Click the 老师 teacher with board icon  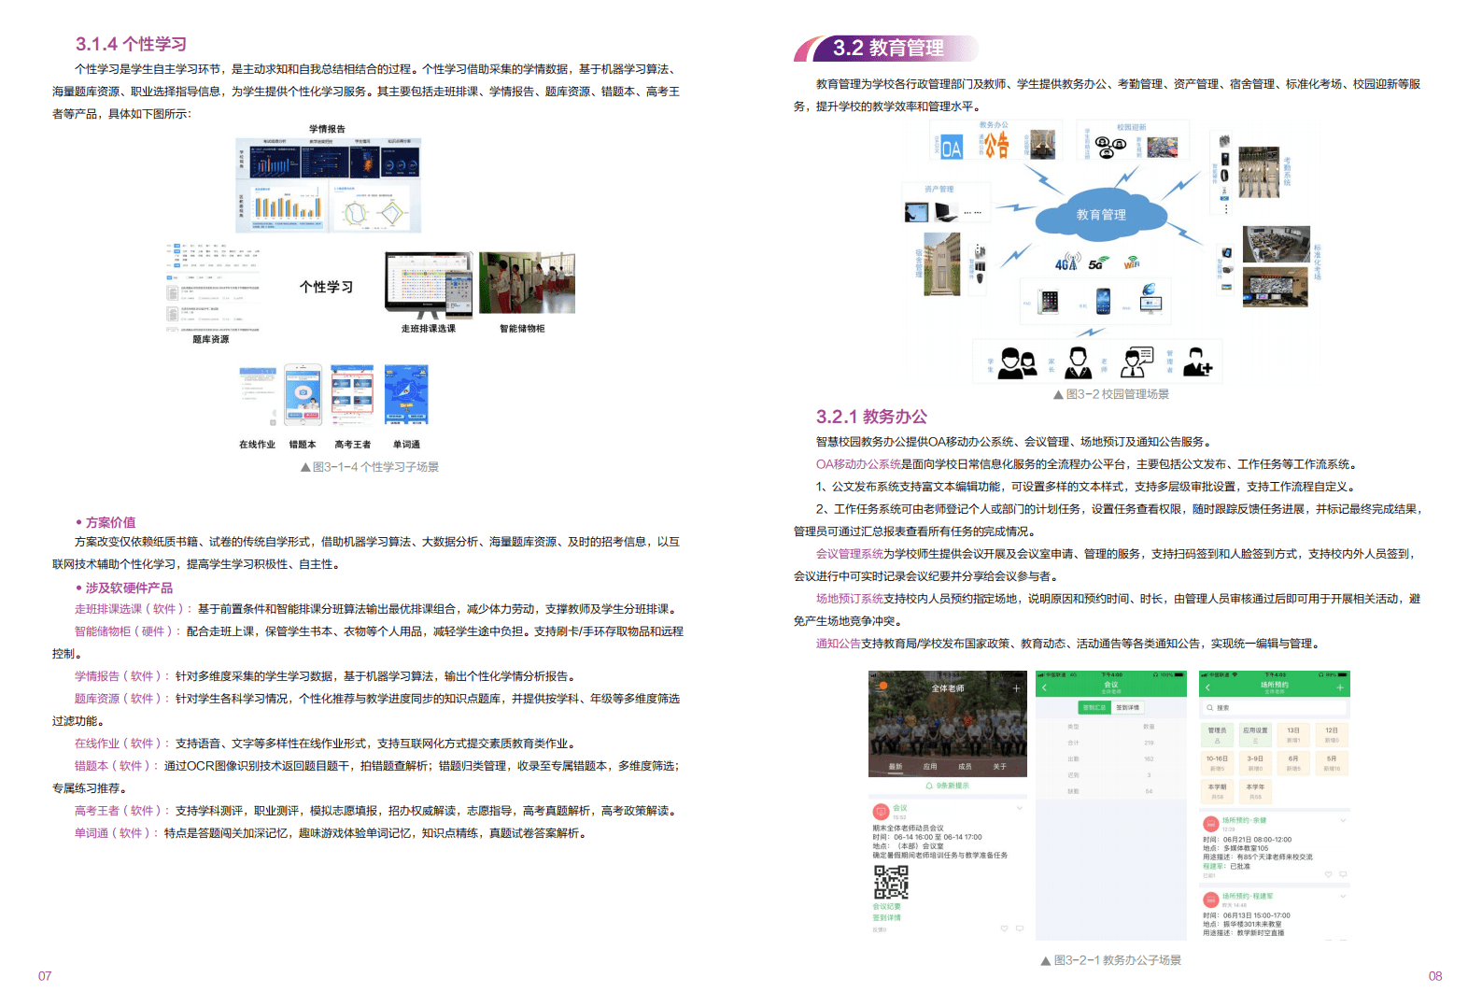pyautogui.click(x=1137, y=361)
